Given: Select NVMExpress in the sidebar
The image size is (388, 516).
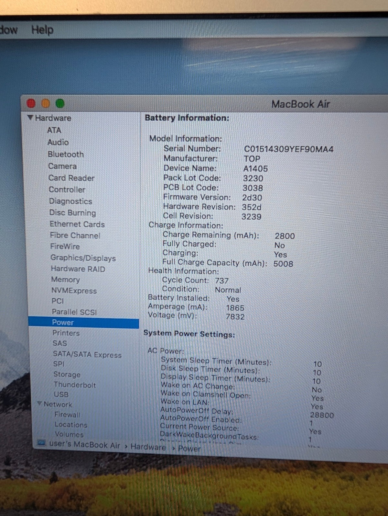Looking at the screenshot, I should pyautogui.click(x=74, y=291).
